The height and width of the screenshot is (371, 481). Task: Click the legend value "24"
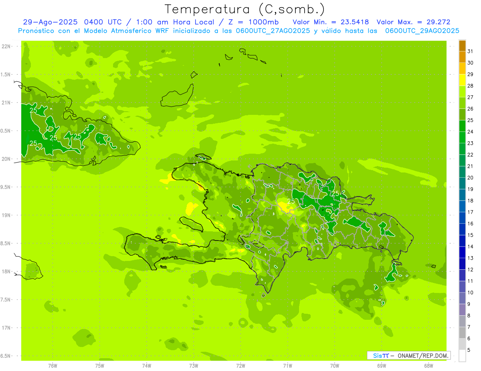click(471, 132)
